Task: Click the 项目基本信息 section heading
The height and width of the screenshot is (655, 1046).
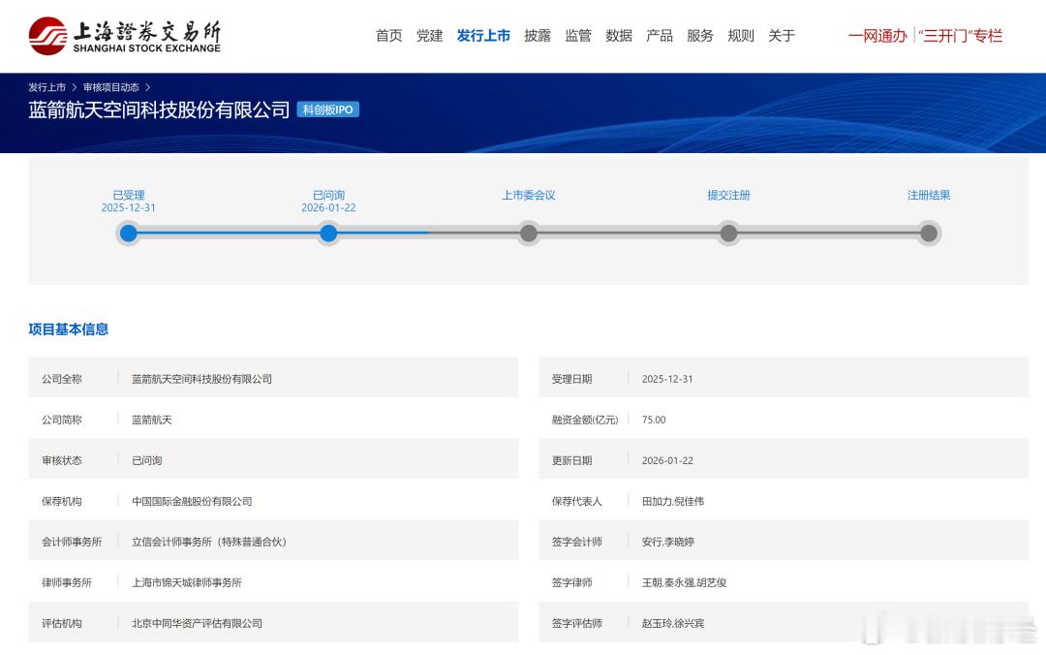Action: click(x=68, y=329)
